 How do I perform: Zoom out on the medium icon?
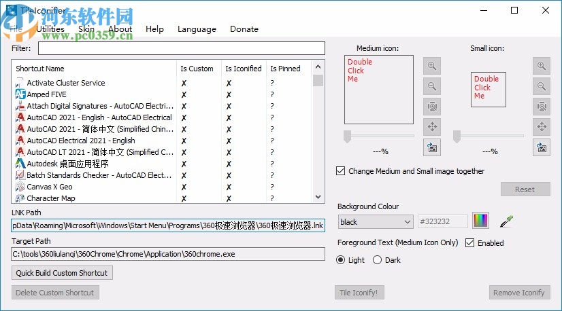(432, 86)
